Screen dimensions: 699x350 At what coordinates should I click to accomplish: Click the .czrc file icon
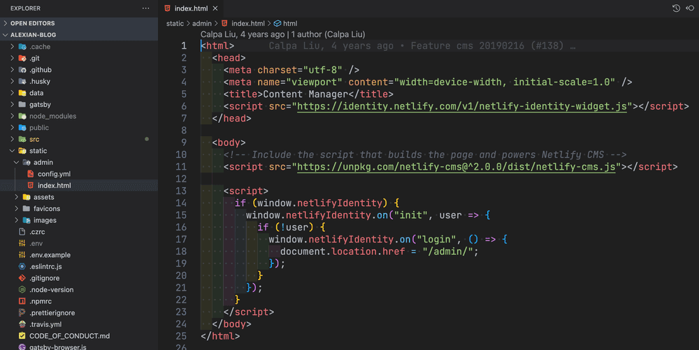[x=22, y=231]
